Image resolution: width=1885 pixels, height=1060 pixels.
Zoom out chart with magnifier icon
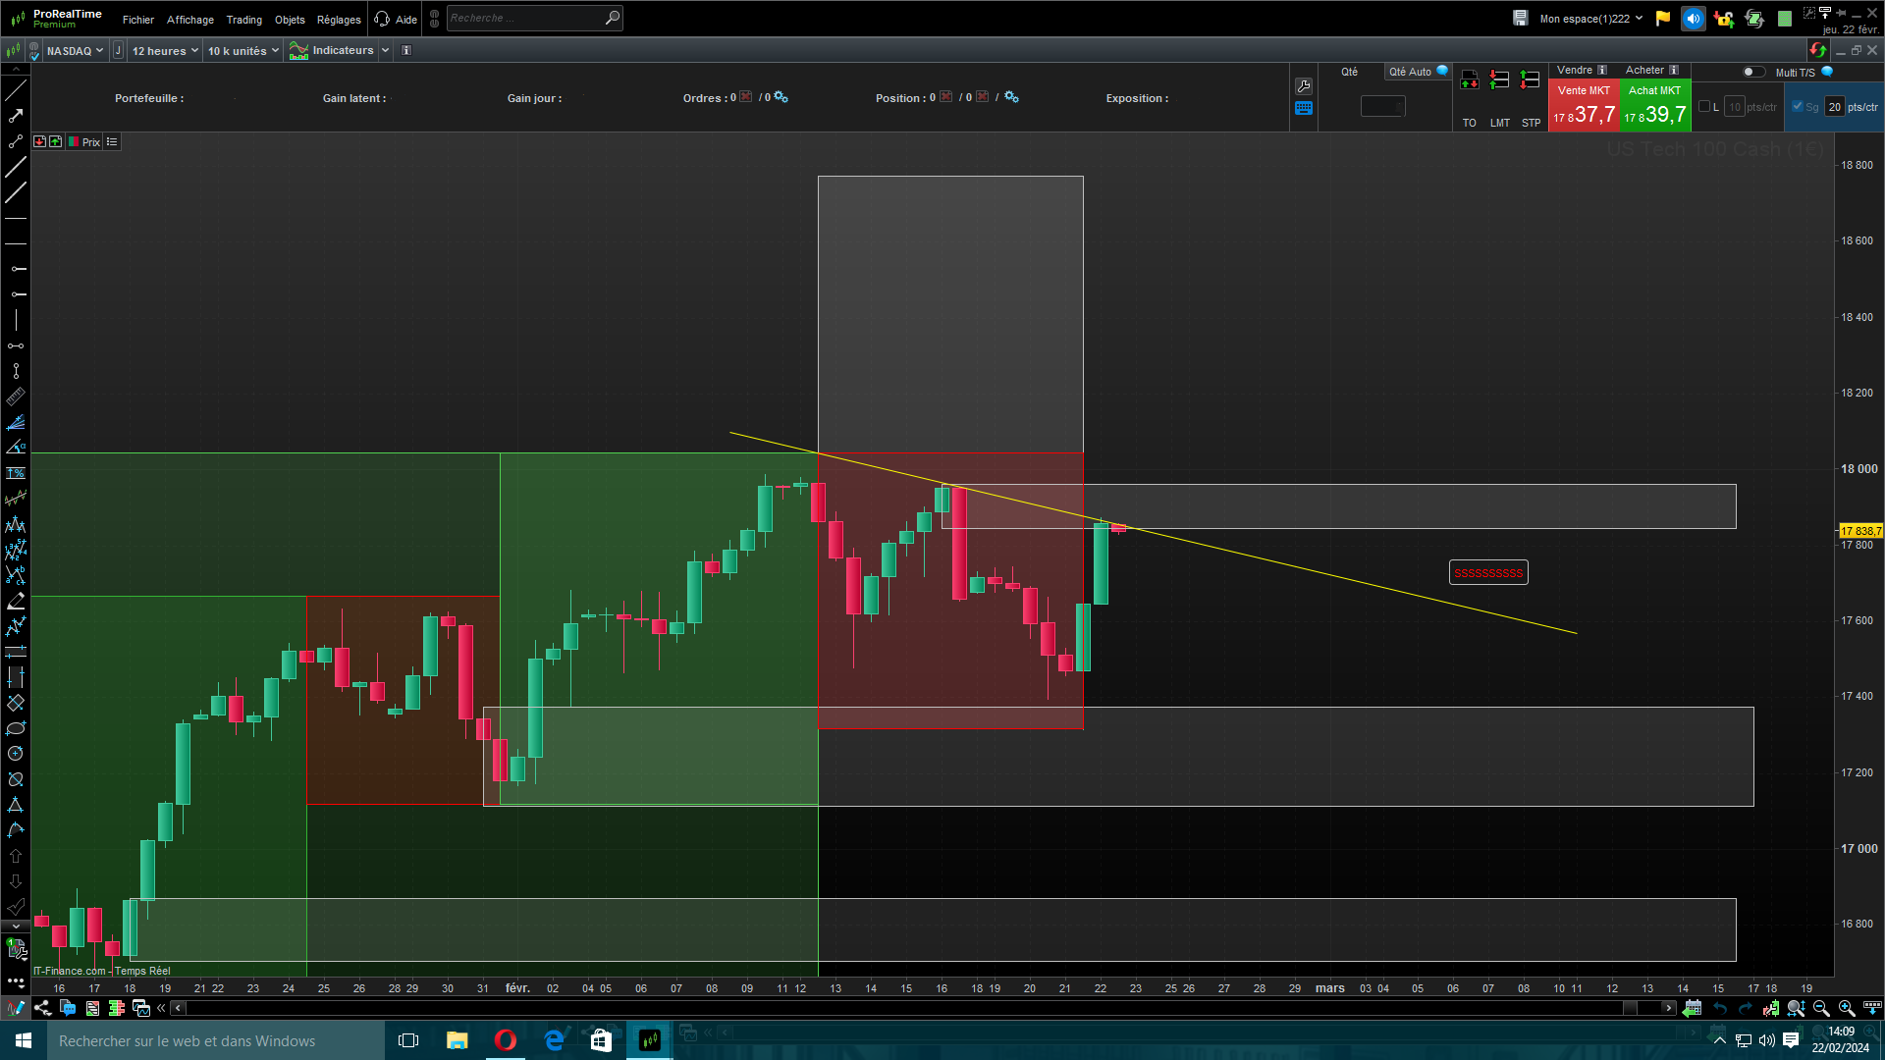pyautogui.click(x=1821, y=1008)
